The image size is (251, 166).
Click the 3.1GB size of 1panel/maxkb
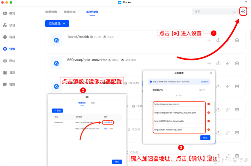(x=111, y=37)
